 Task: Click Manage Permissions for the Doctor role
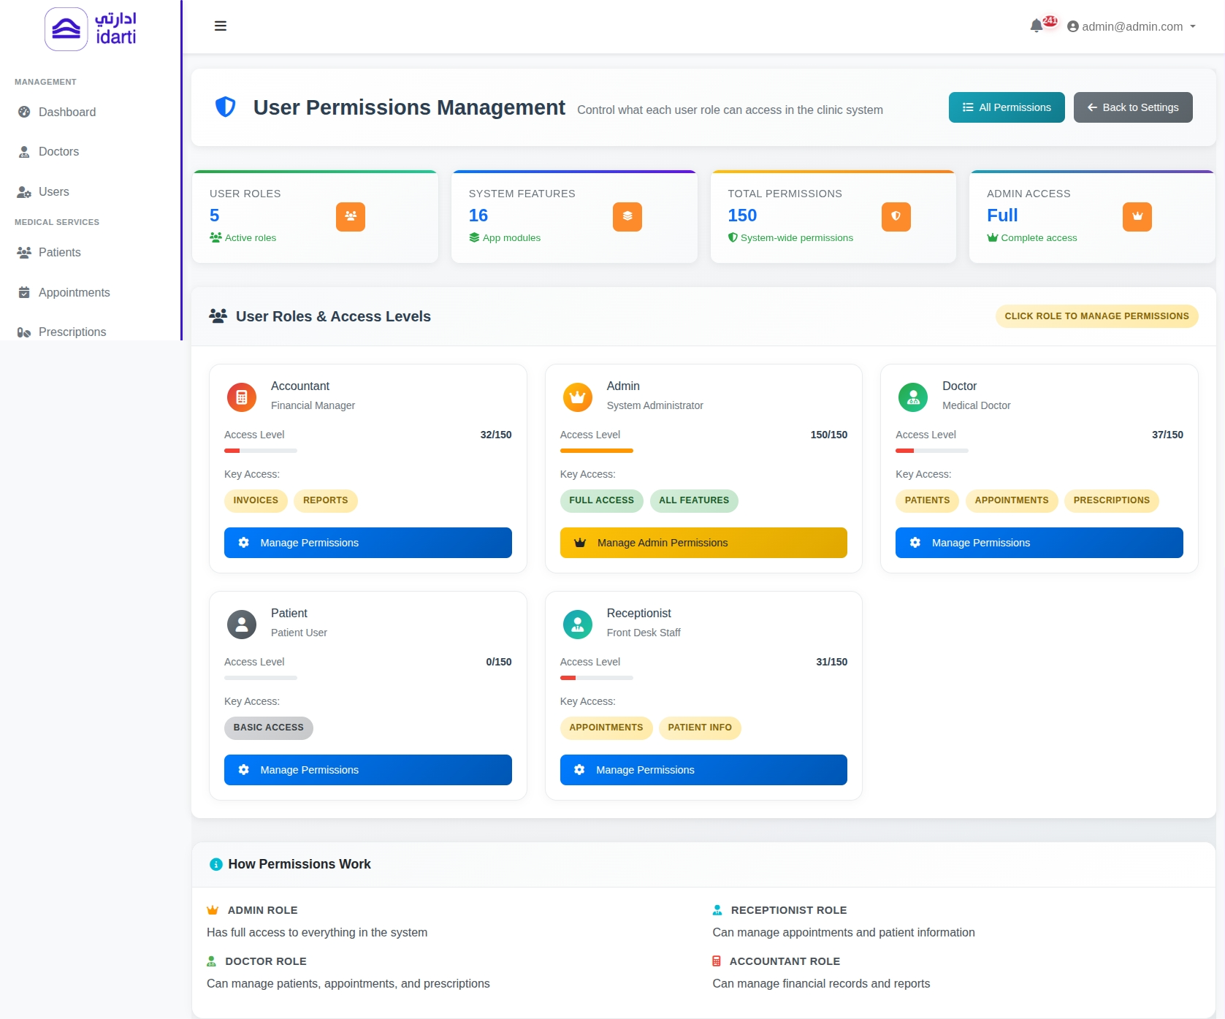click(1039, 543)
